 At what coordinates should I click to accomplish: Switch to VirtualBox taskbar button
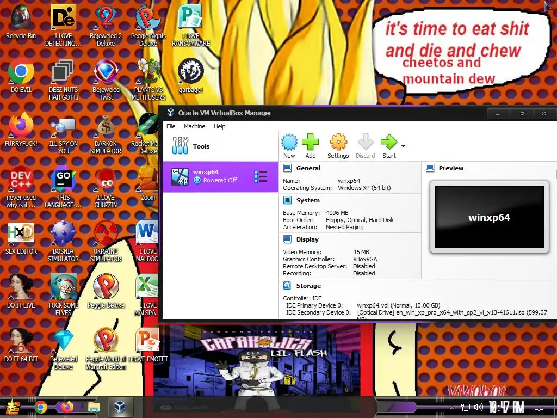[120, 407]
